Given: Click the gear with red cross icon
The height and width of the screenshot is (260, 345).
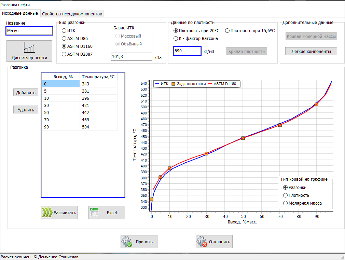Looking at the screenshot, I should coord(202,242).
